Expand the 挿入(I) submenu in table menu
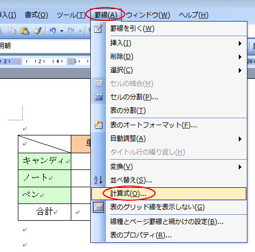The image size is (255, 252). (x=169, y=43)
